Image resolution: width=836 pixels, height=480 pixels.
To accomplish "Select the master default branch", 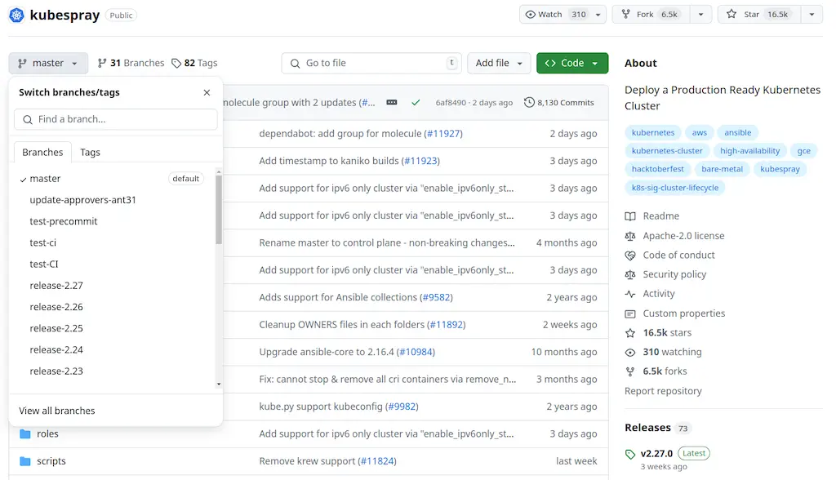I will (46, 179).
